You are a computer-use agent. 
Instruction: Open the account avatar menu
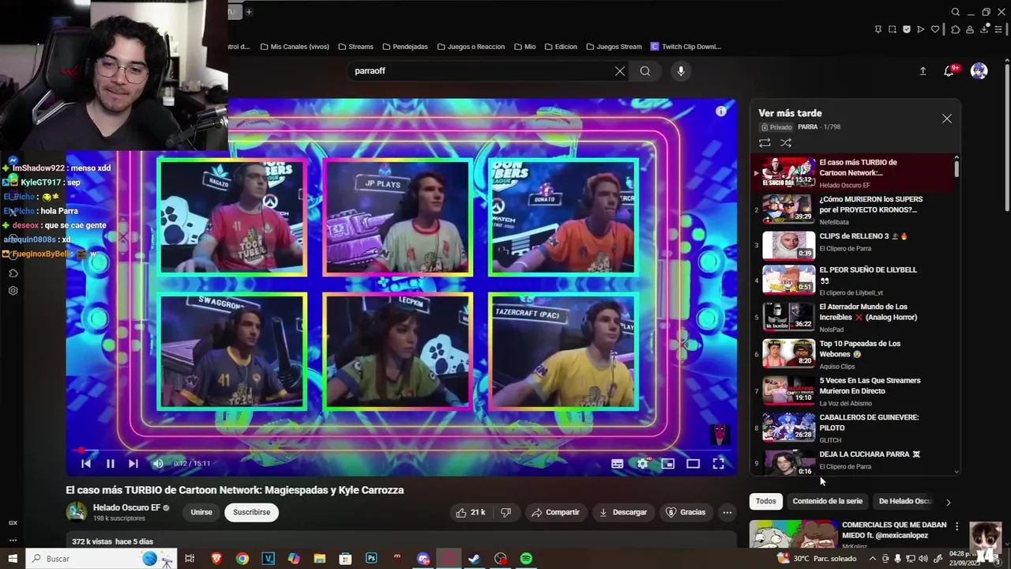[x=979, y=71]
